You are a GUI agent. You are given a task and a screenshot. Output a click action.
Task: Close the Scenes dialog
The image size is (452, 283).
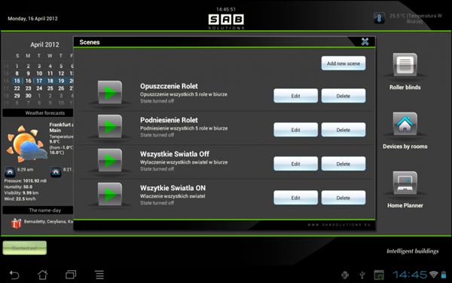coord(365,42)
